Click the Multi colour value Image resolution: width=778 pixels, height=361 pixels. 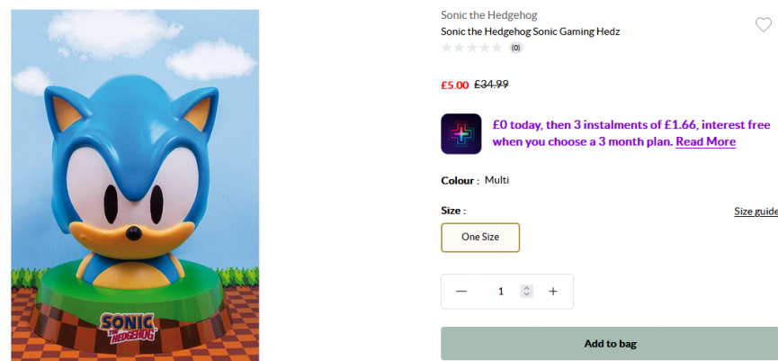coord(496,180)
